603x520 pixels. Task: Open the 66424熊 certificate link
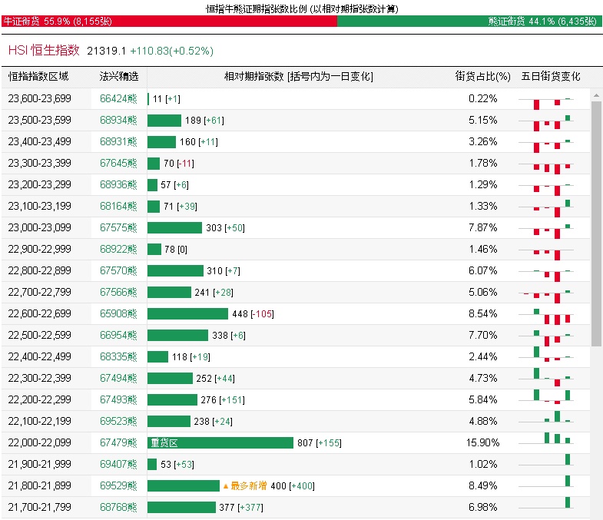pos(118,99)
